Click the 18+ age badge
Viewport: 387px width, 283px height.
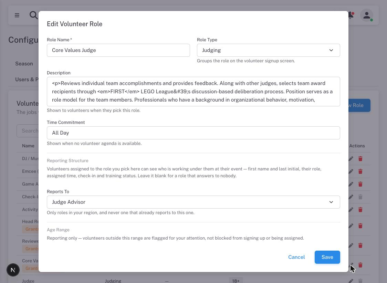[236, 281]
